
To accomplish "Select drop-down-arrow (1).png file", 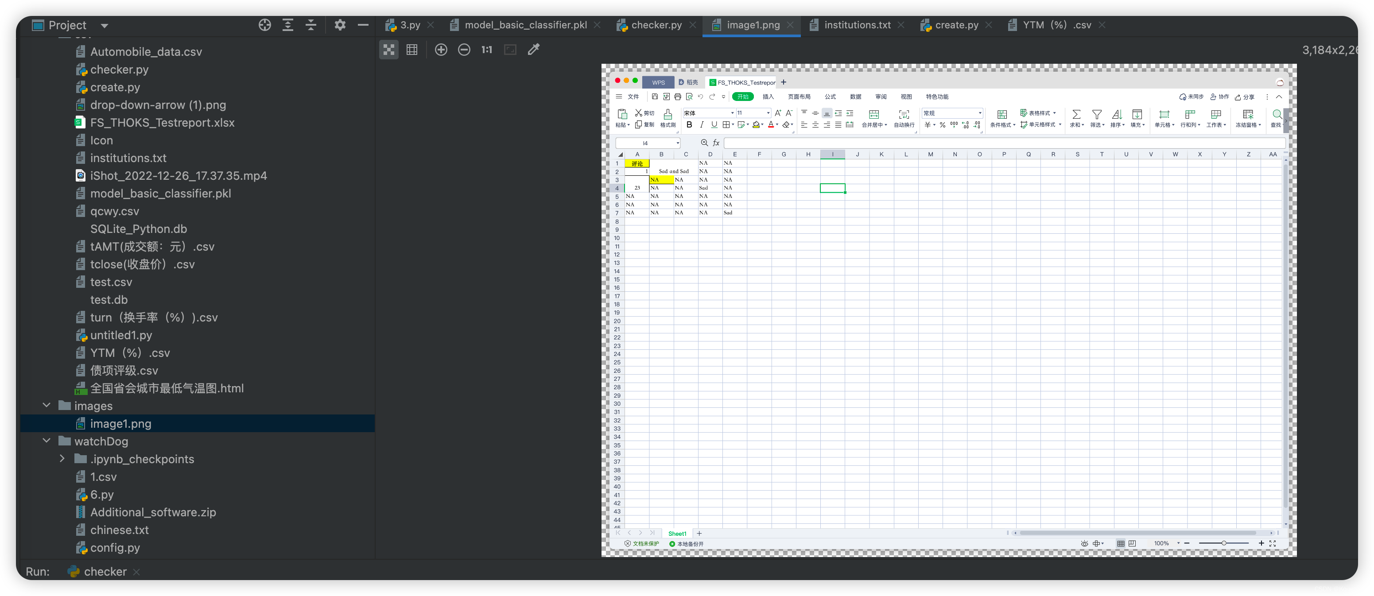I will click(x=158, y=104).
